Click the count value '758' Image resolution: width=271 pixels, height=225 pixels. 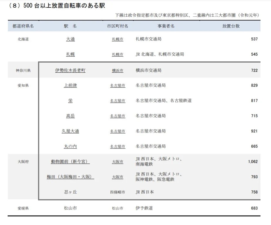point(254,192)
